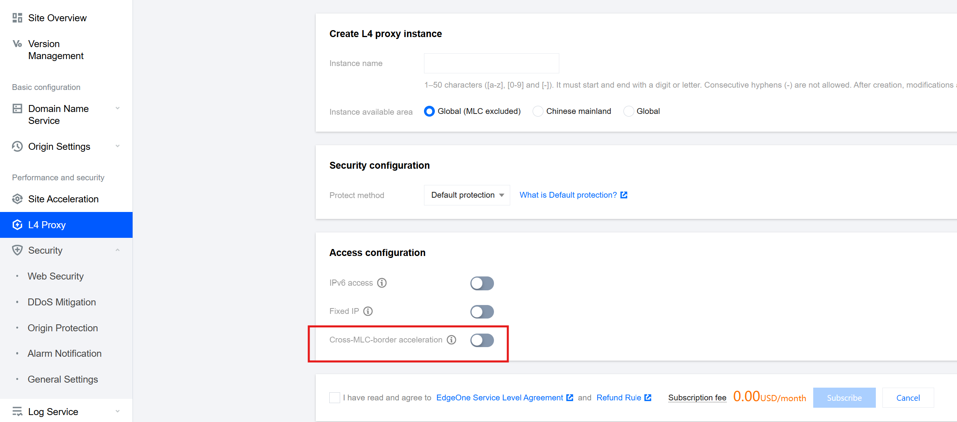Check the service agreement checkbox
Screen dimensions: 957x422
(x=335, y=398)
